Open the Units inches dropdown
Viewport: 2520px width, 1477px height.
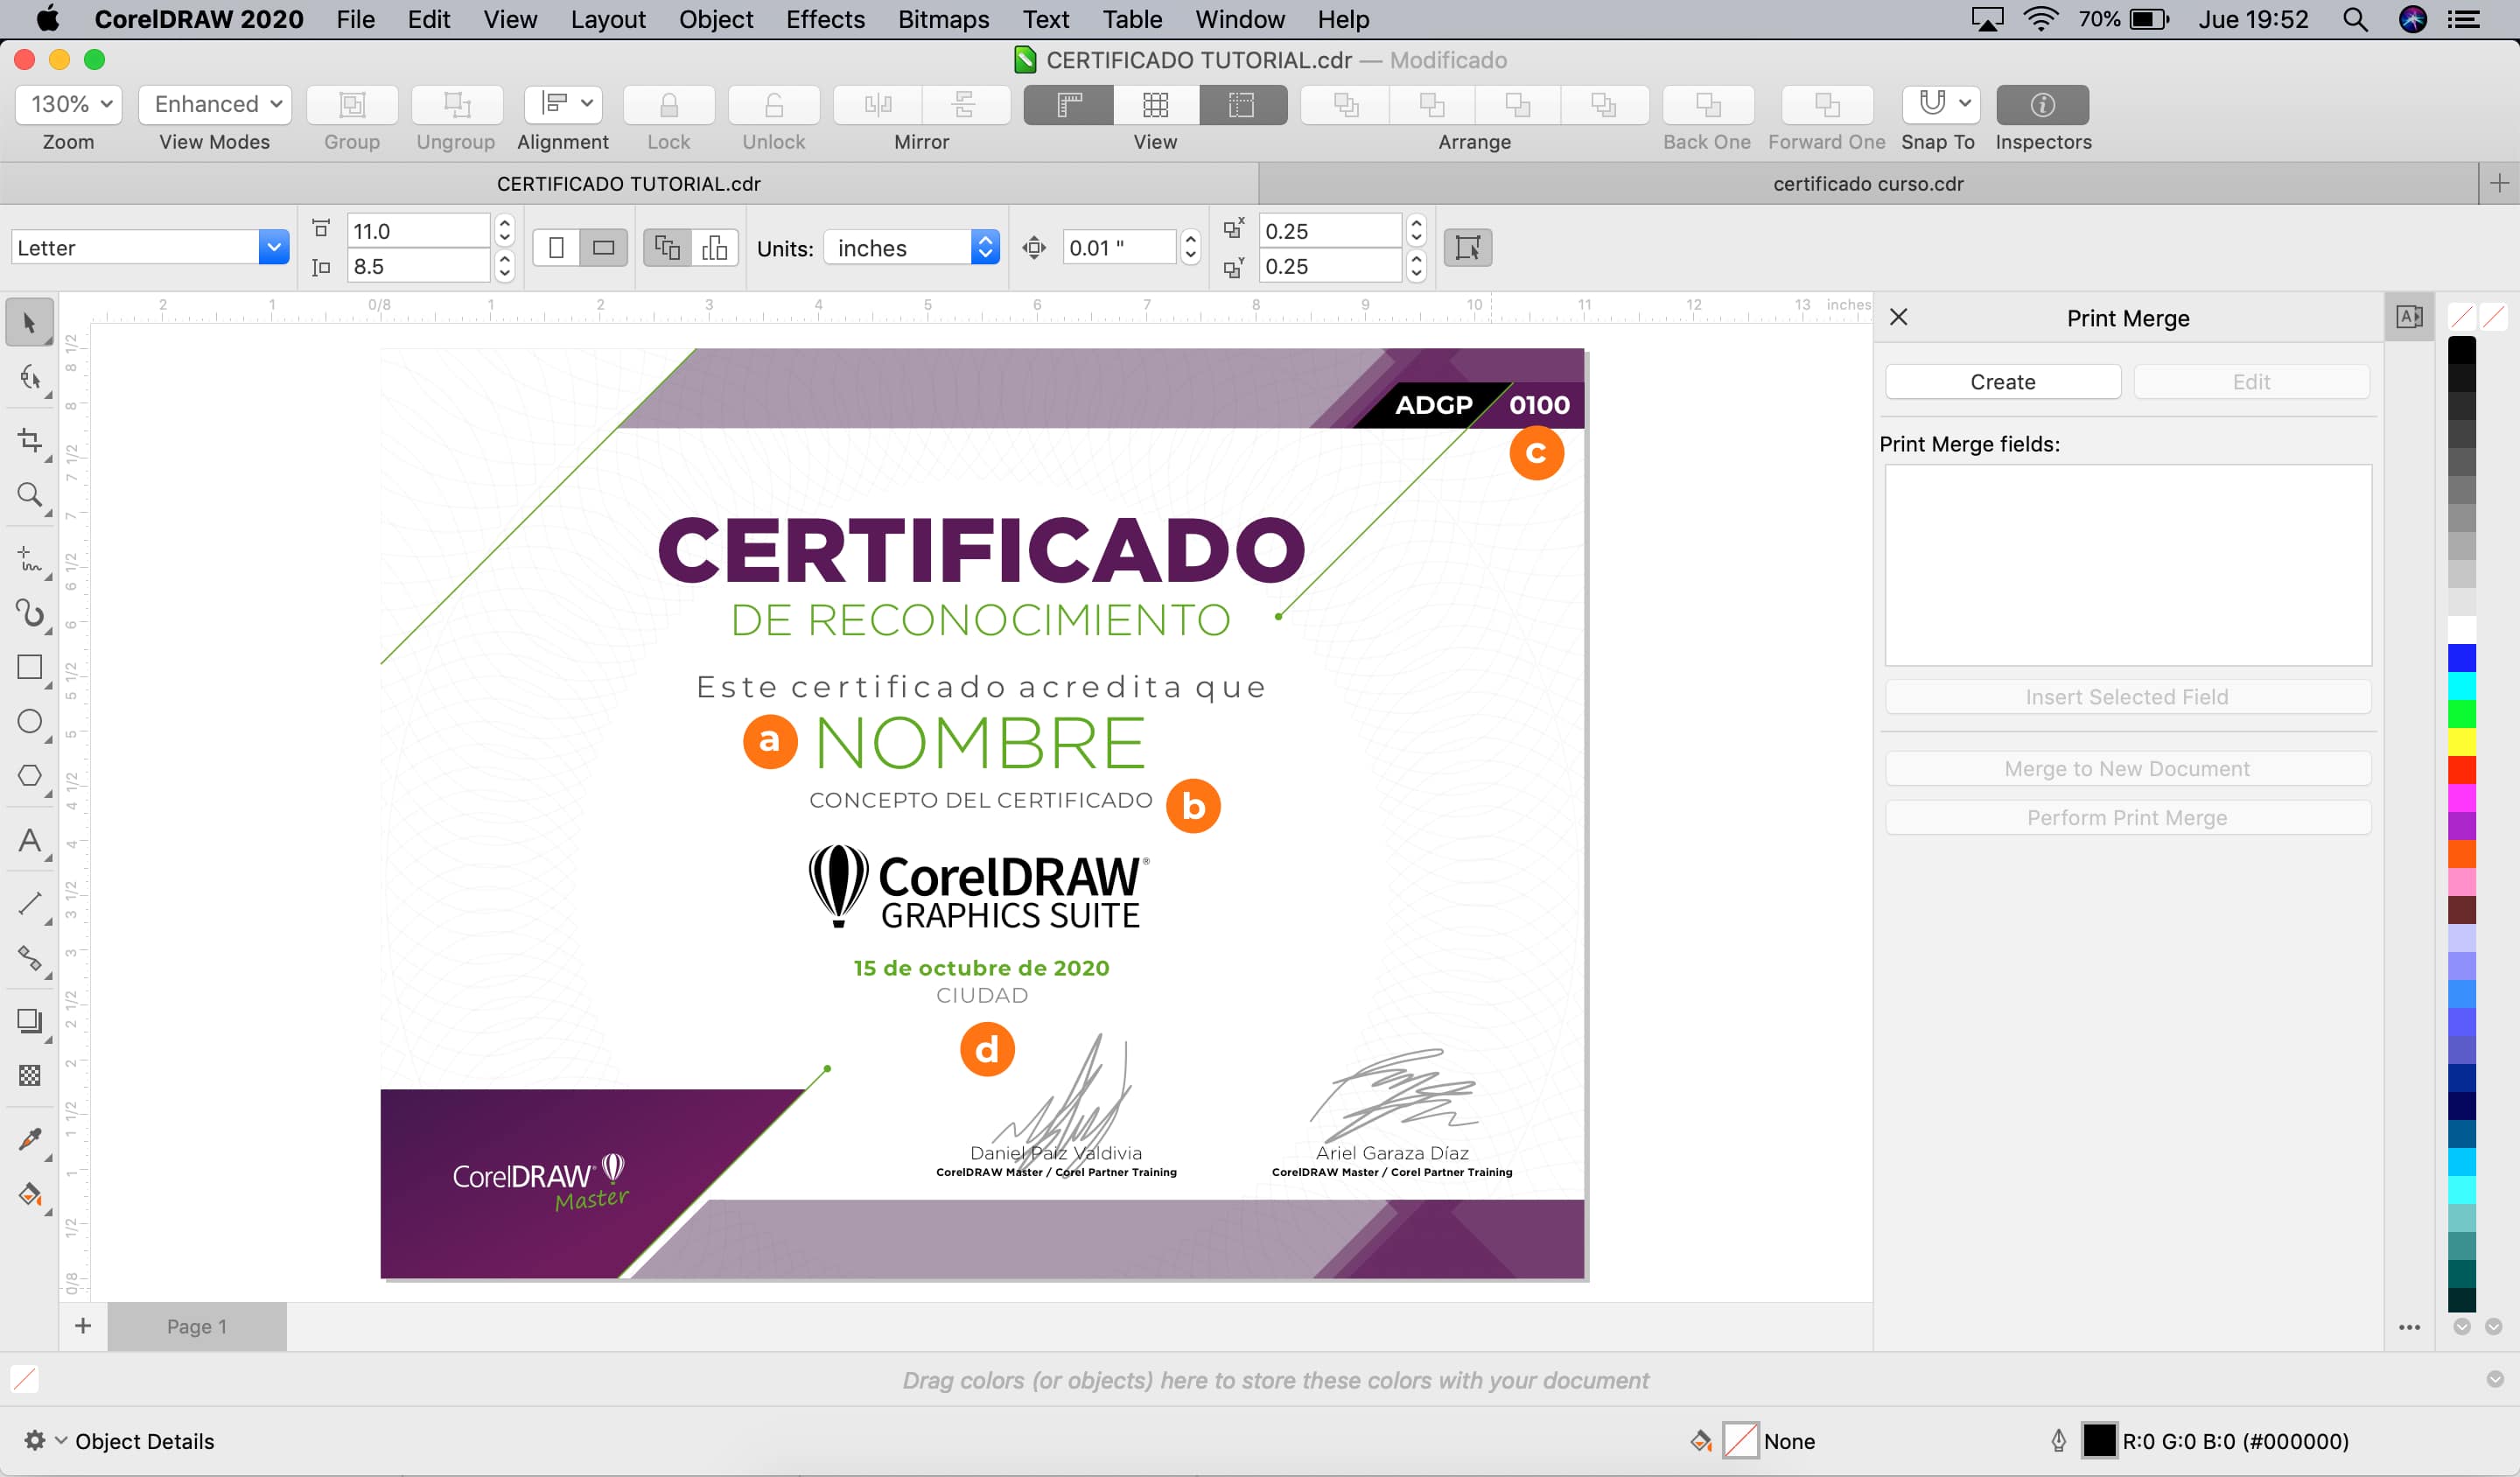click(911, 247)
